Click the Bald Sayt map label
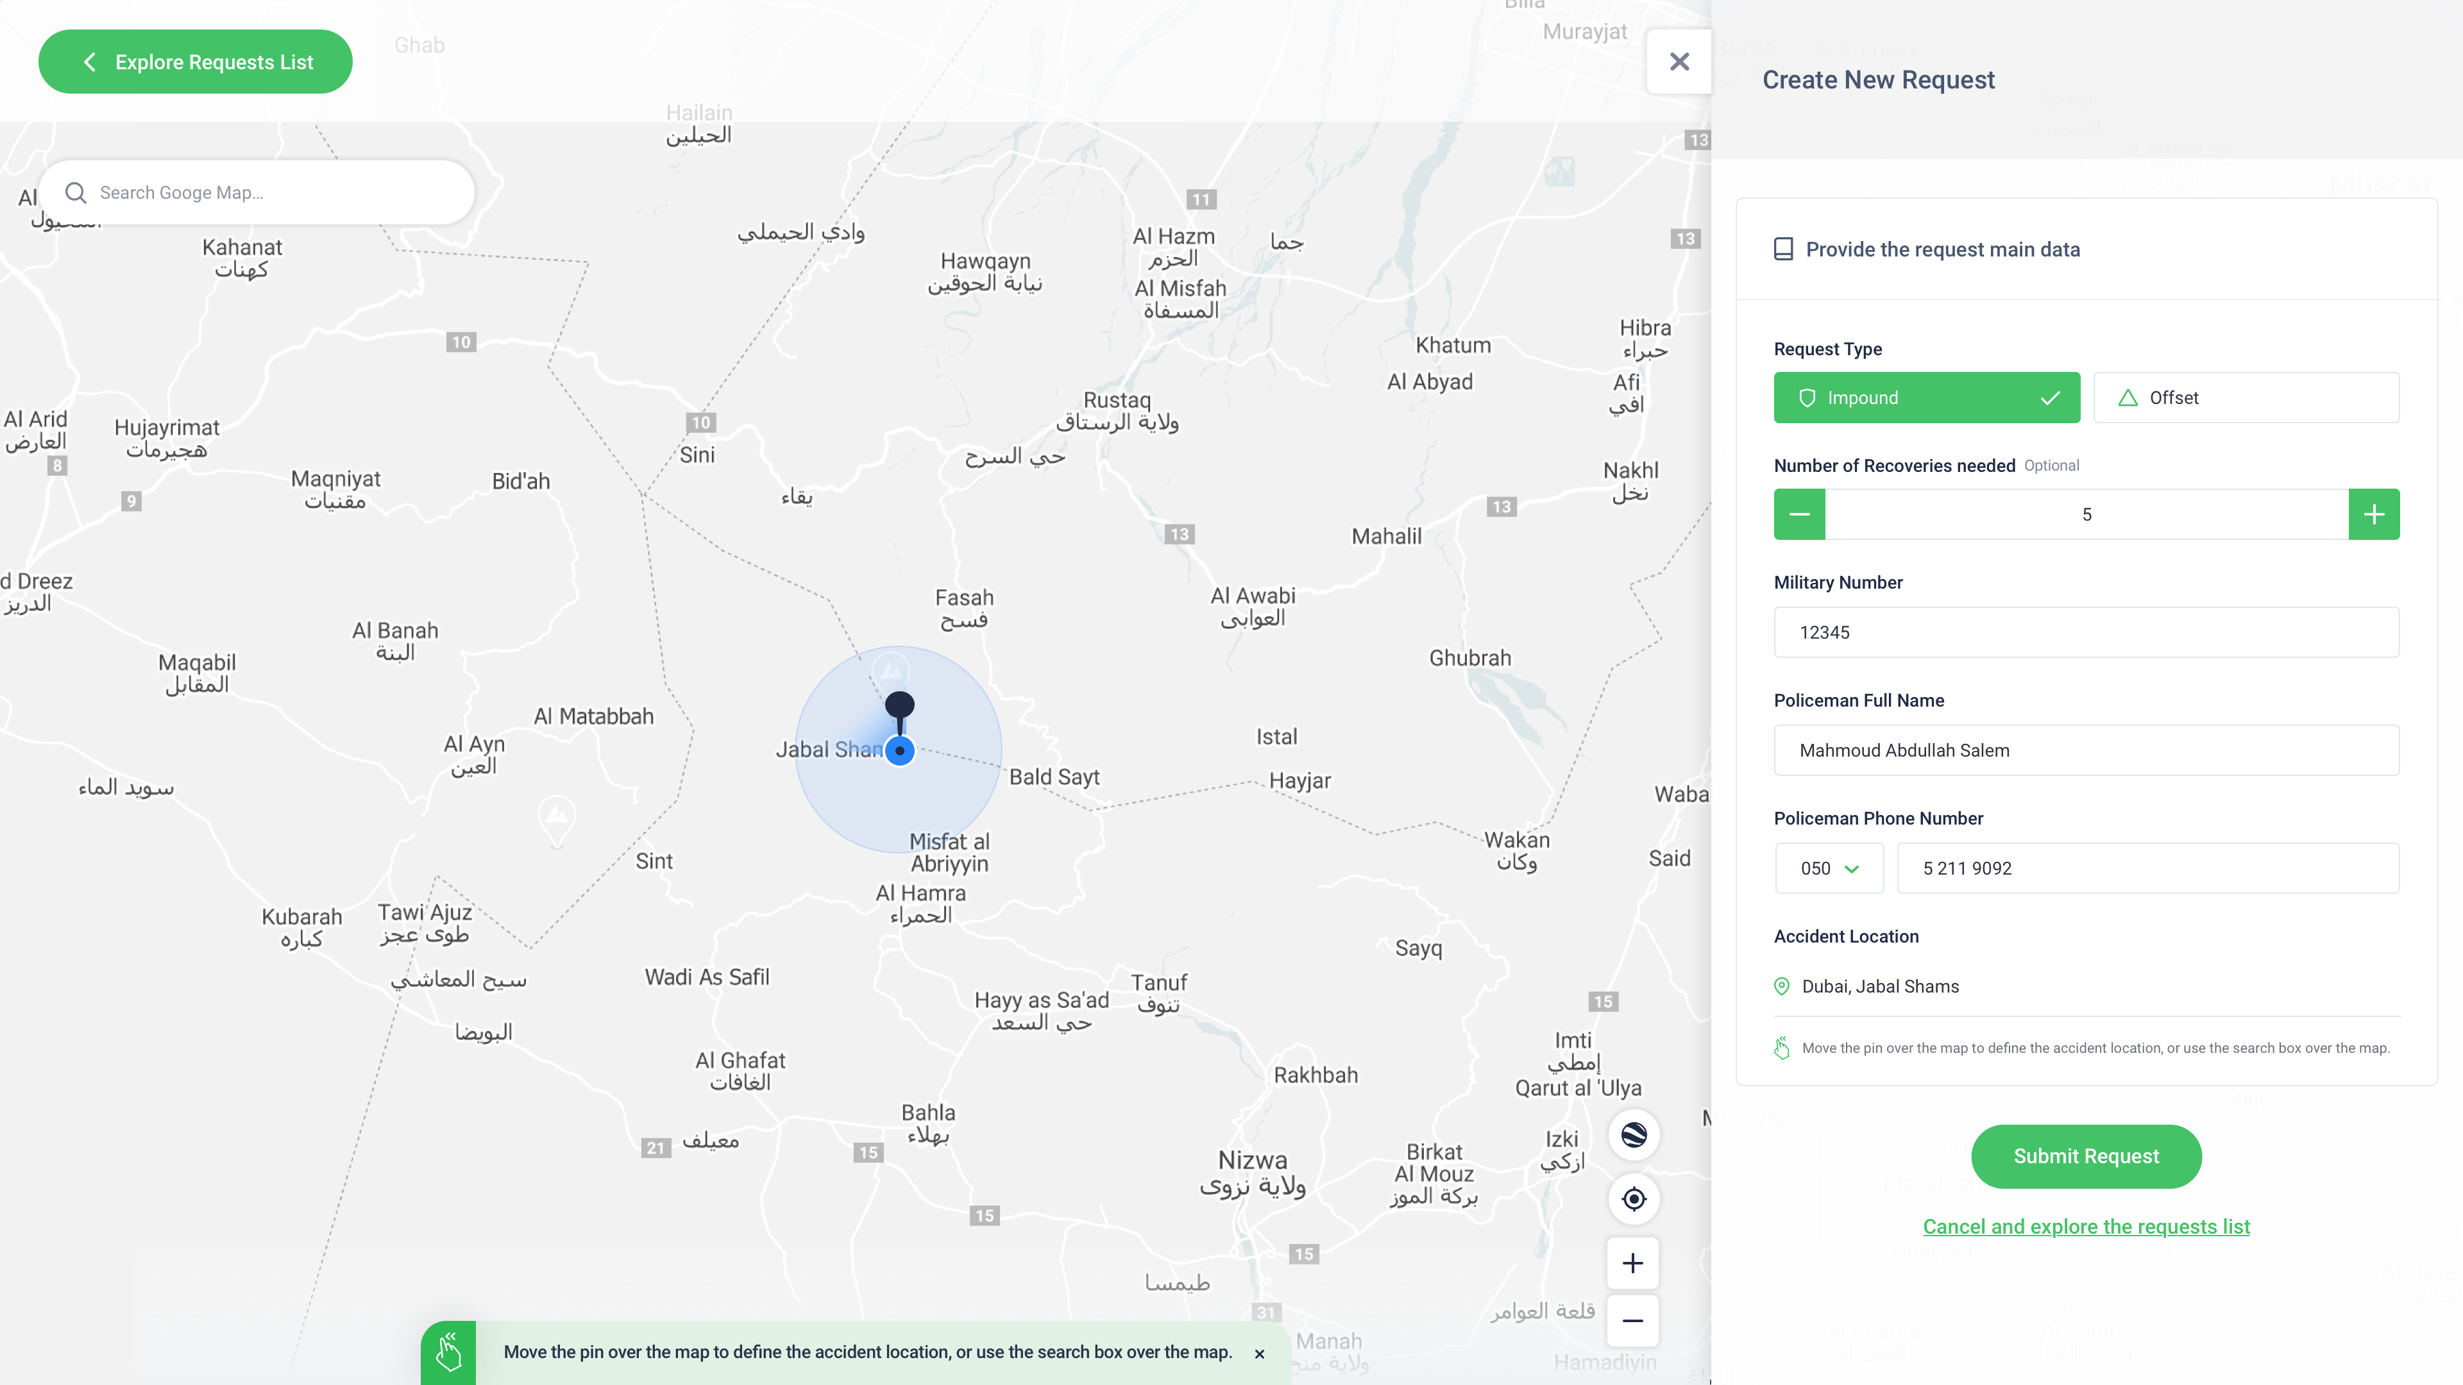The height and width of the screenshot is (1385, 2463). 1054,777
